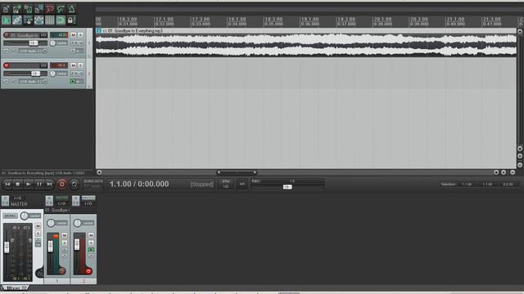524x294 pixels.
Task: Toggle the green record monitoring button on track 2
Action: (x=73, y=82)
